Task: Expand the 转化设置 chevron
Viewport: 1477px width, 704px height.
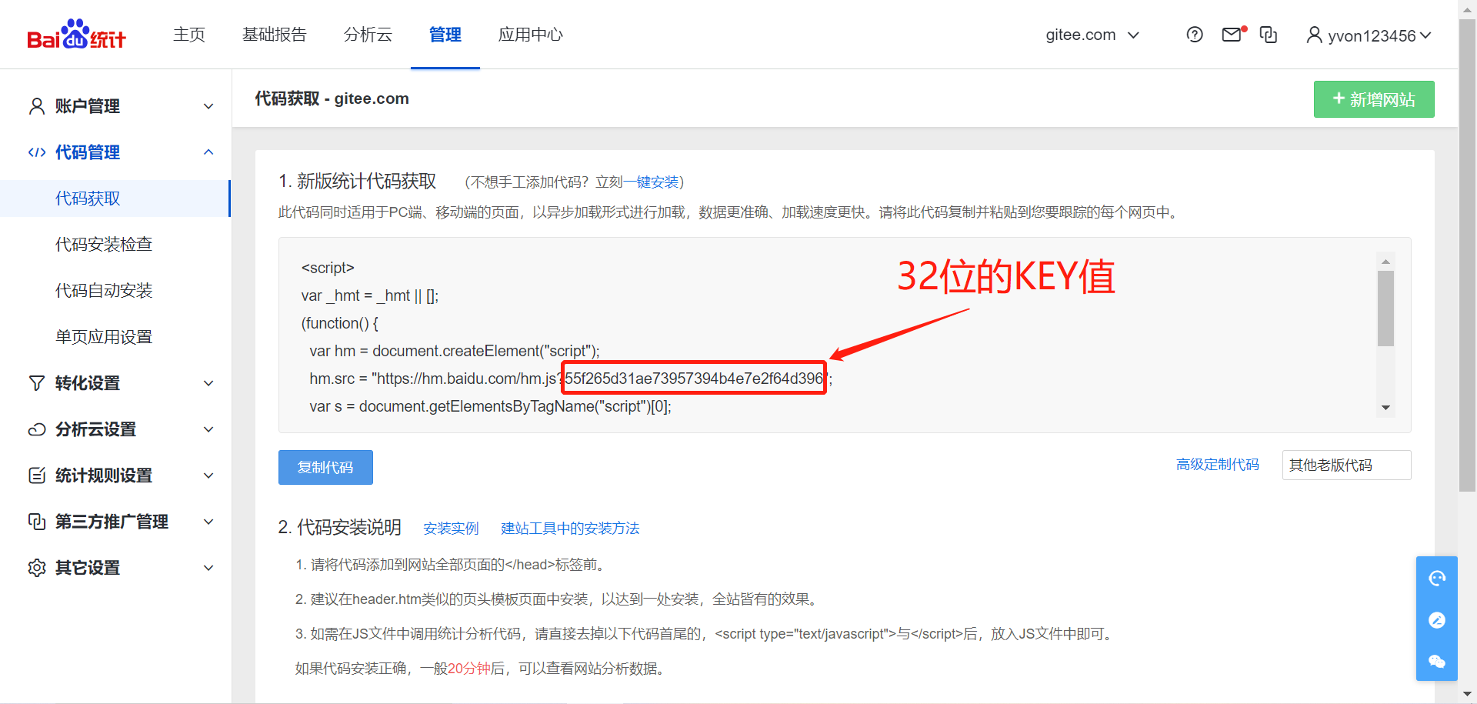Action: tap(208, 383)
